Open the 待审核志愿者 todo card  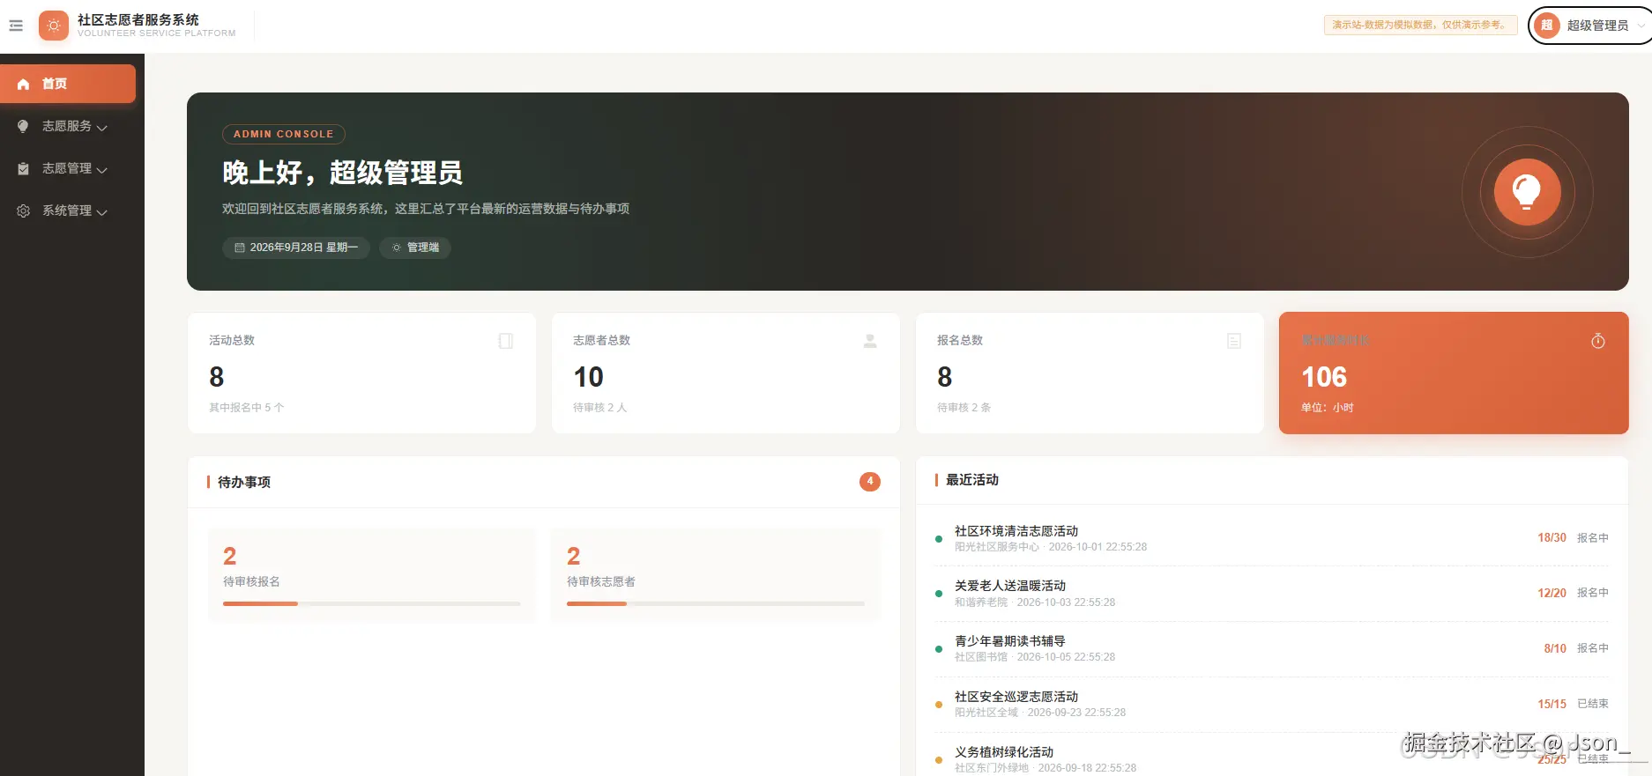[x=716, y=575]
